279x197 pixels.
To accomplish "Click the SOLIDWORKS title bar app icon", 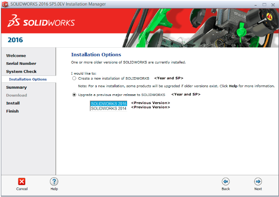I will click(x=5, y=4).
